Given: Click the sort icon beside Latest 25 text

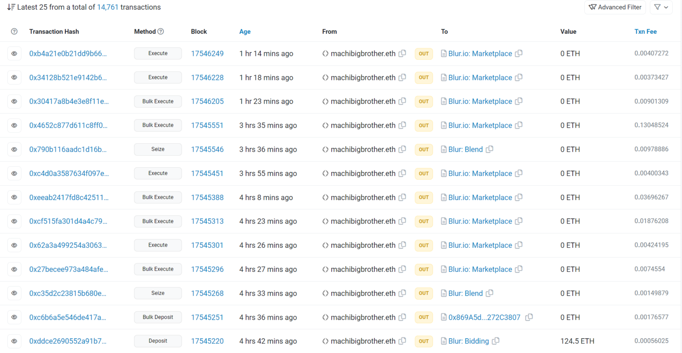Looking at the screenshot, I should coord(11,7).
